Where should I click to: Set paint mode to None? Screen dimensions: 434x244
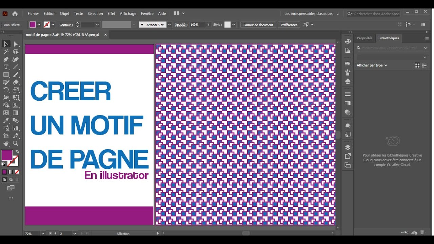click(x=17, y=172)
